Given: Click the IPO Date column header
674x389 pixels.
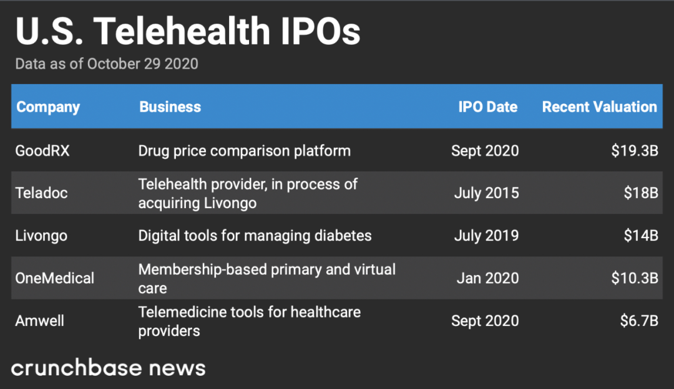Looking at the screenshot, I should pyautogui.click(x=487, y=107).
